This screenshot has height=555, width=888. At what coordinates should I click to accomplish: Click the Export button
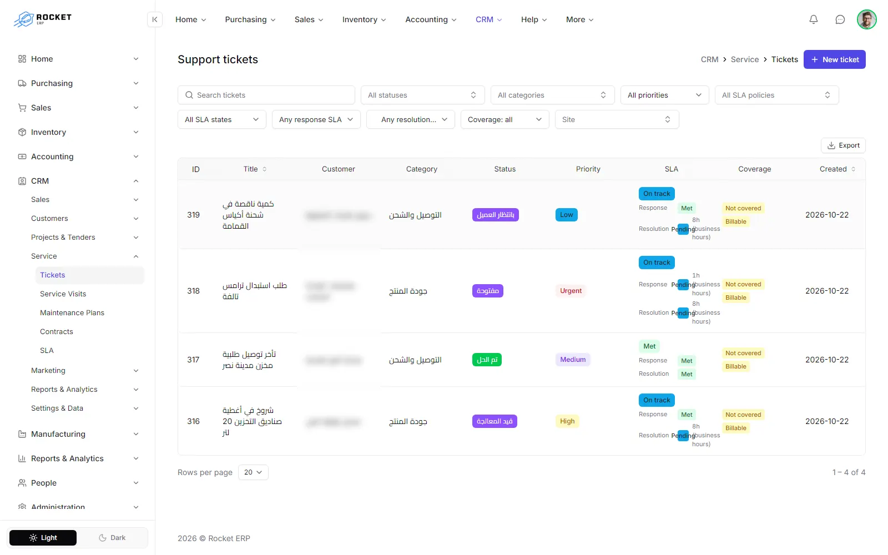coord(843,145)
